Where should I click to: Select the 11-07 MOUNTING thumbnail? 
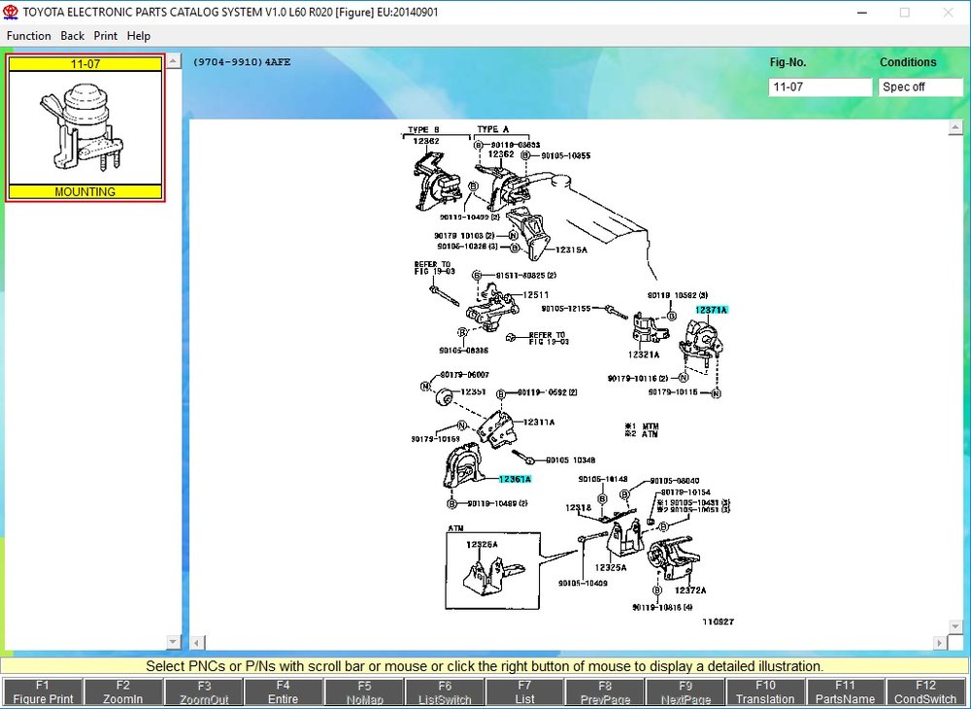point(85,127)
